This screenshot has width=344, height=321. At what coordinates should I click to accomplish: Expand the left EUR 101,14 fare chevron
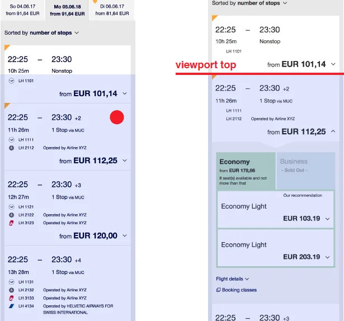[x=124, y=94]
